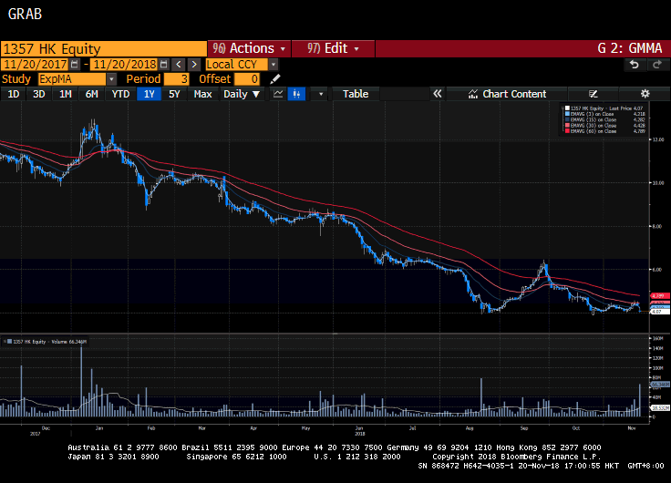This screenshot has height=483, width=671.
Task: Click the Study label
Action: pos(16,79)
